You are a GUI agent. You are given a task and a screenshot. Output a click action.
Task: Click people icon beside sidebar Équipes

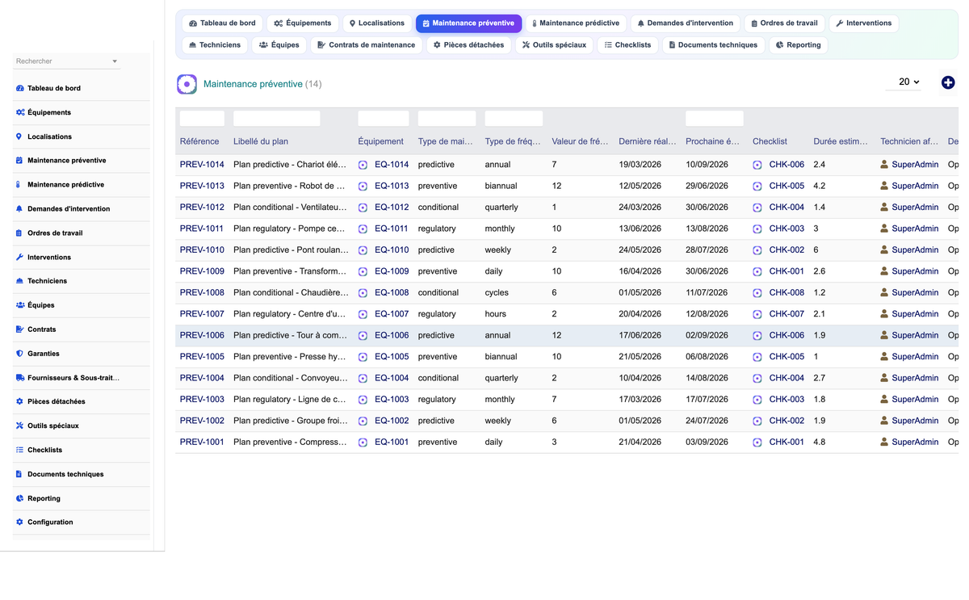(19, 305)
